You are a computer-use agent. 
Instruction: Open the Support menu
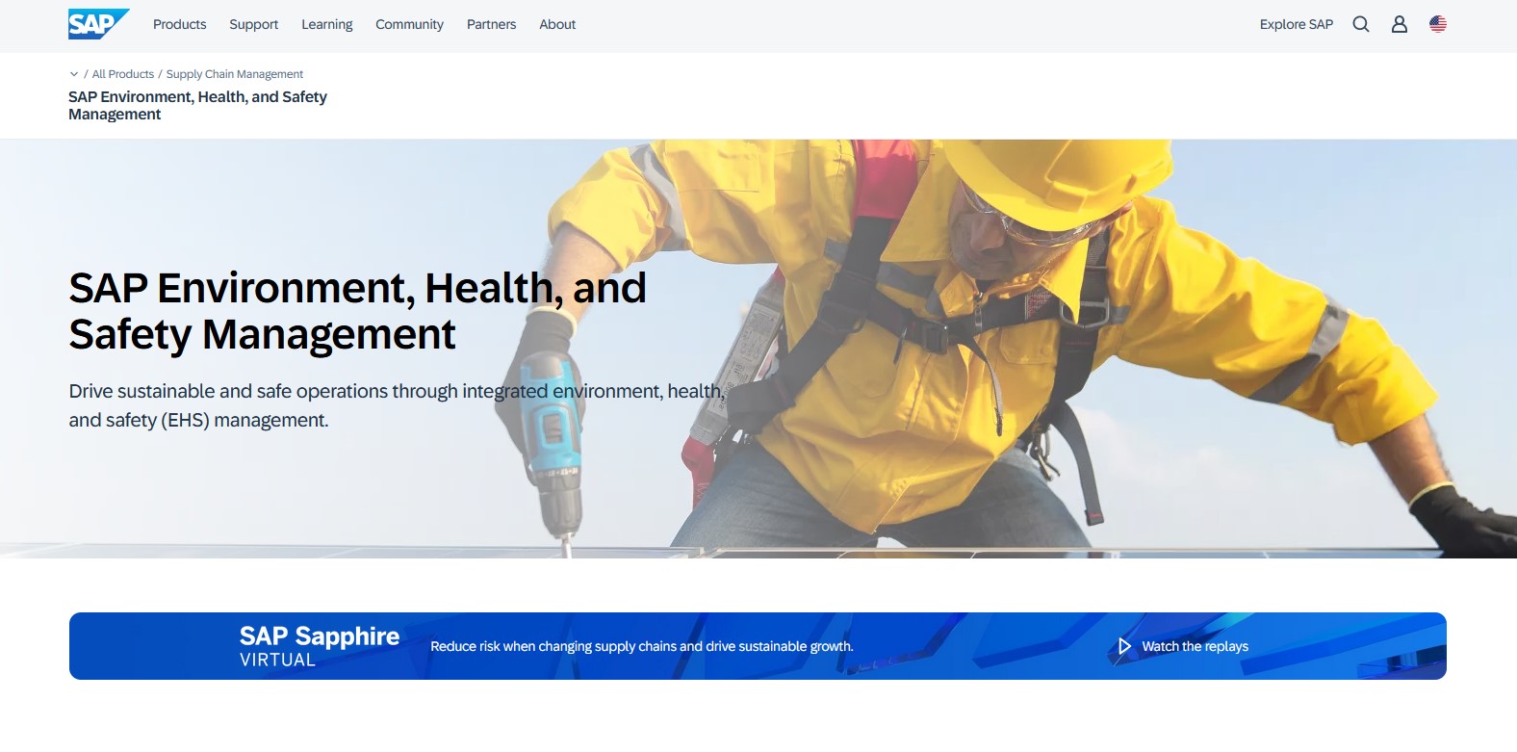[x=254, y=24]
